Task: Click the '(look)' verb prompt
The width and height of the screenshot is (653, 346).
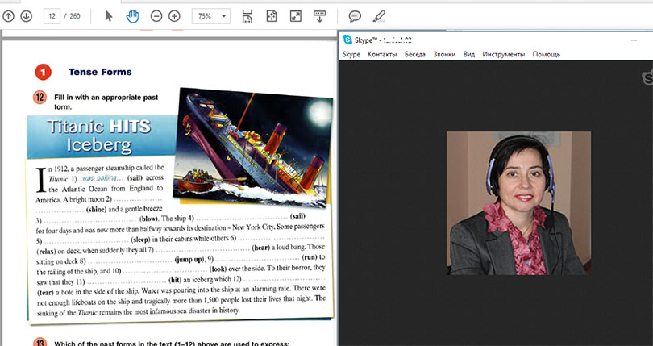Action: coord(218,269)
